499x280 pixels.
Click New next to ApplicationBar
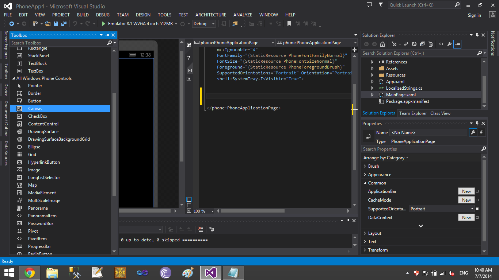pos(466,191)
